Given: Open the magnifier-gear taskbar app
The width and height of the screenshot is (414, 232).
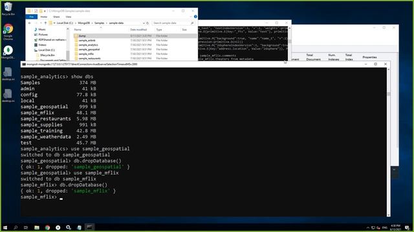Looking at the screenshot, I should [x=69, y=227].
